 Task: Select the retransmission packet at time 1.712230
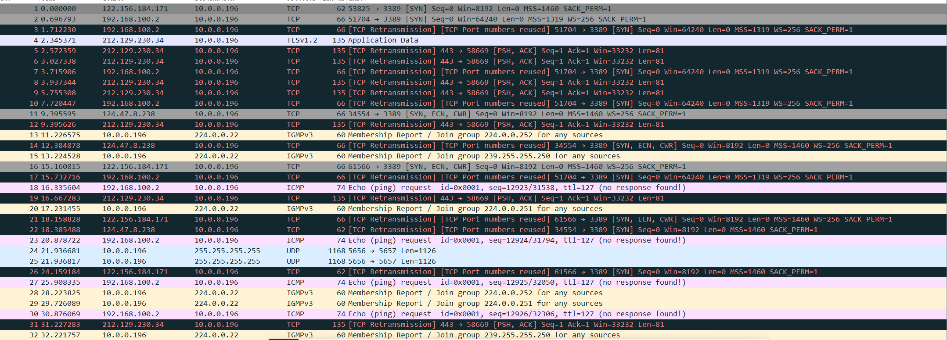(473, 30)
